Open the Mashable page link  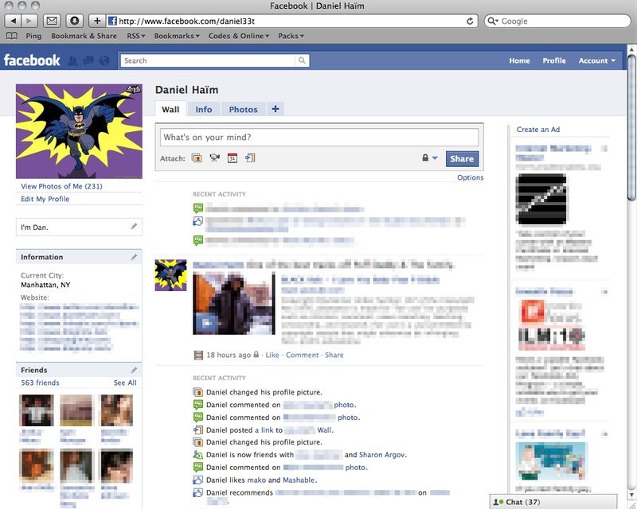pos(299,480)
